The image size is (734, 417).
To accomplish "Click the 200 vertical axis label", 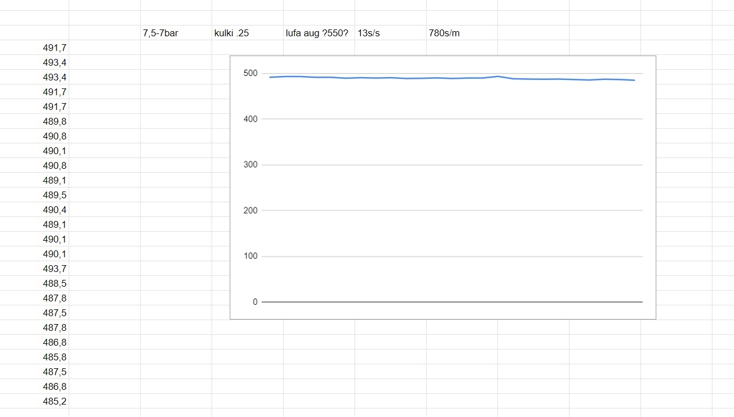I will click(x=250, y=210).
